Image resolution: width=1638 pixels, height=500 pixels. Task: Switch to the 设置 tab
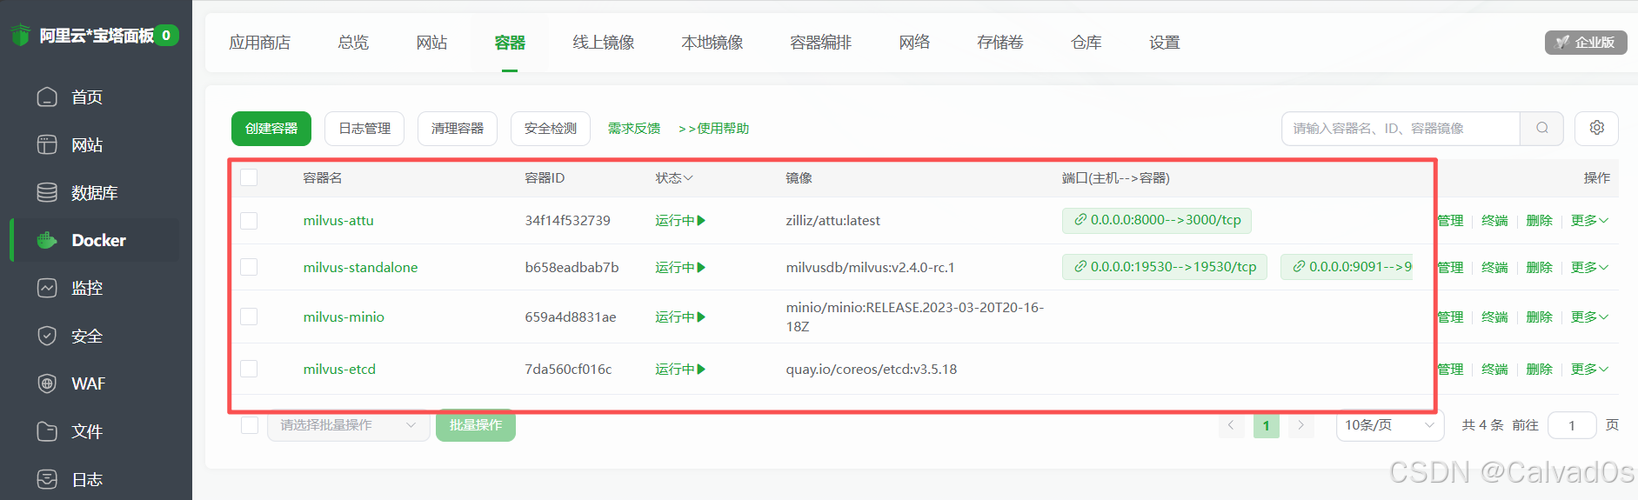click(1165, 43)
